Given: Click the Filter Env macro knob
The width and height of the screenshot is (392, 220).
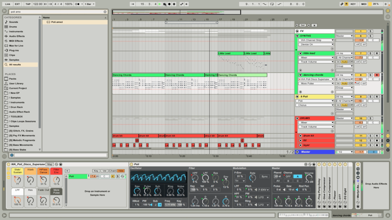Looking at the screenshot, I should click(57, 179).
